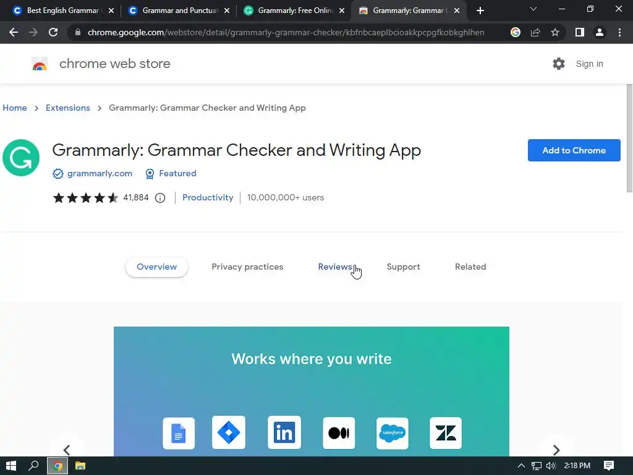Click the Featured badge
The width and height of the screenshot is (633, 475).
(x=171, y=173)
